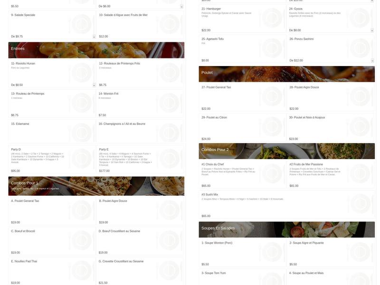This screenshot has height=285, width=380.
Task: Click plate icon for 1- Soupe Wonton (Porc)
Action: tap(272, 252)
